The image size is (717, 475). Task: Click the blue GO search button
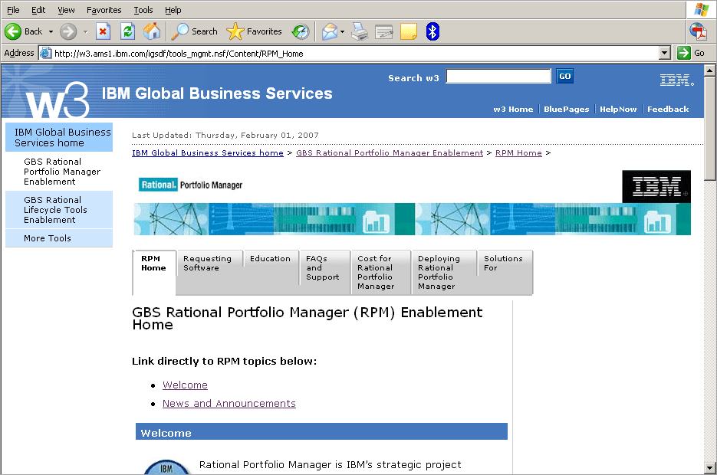(x=564, y=77)
